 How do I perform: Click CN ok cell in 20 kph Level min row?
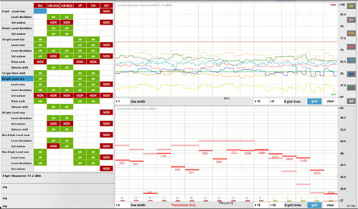(x=93, y=79)
